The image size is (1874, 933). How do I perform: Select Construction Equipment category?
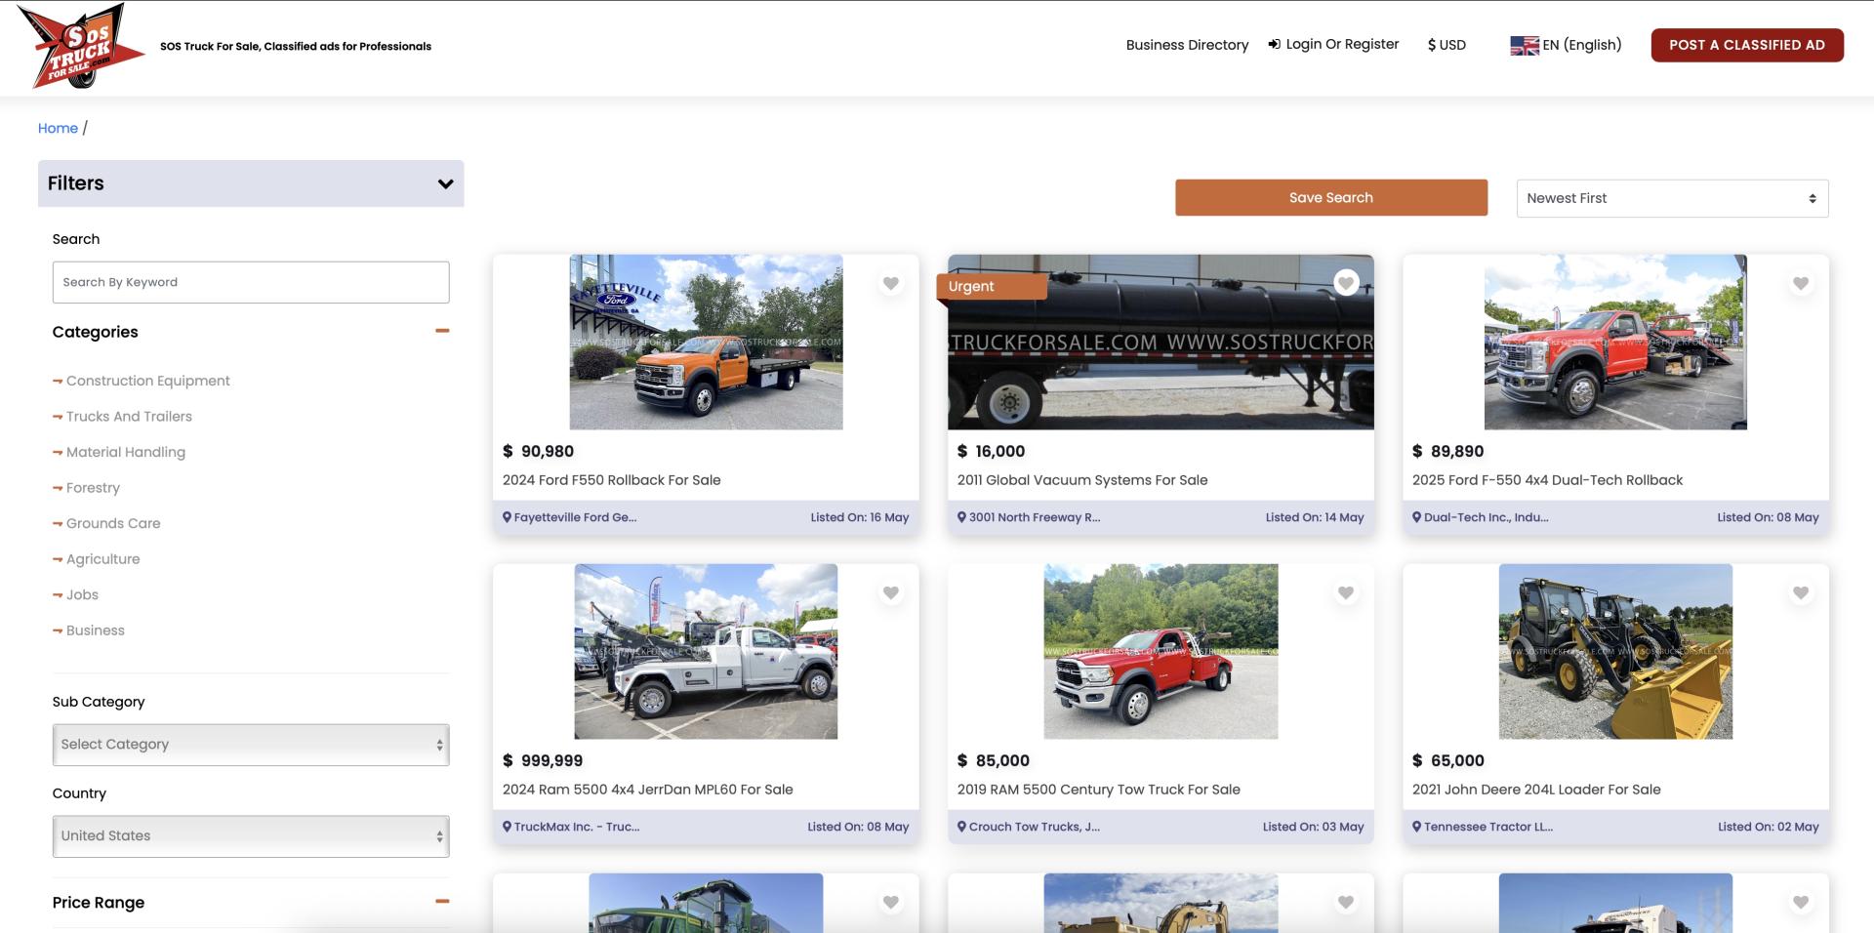click(147, 381)
